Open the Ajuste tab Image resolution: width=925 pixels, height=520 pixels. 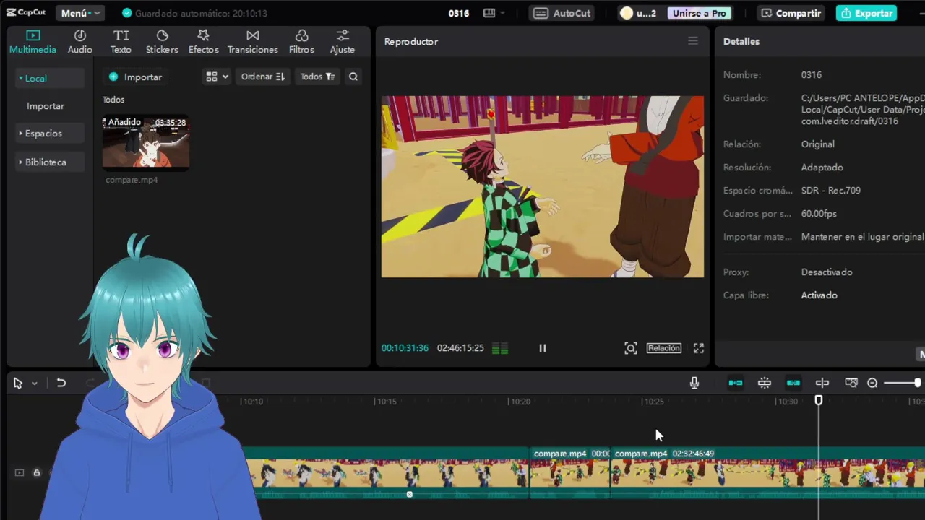(343, 42)
